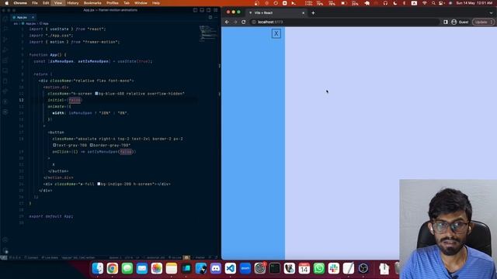497x279 pixels.
Task: Click the date and time in the menu bar
Action: tap(474, 3)
